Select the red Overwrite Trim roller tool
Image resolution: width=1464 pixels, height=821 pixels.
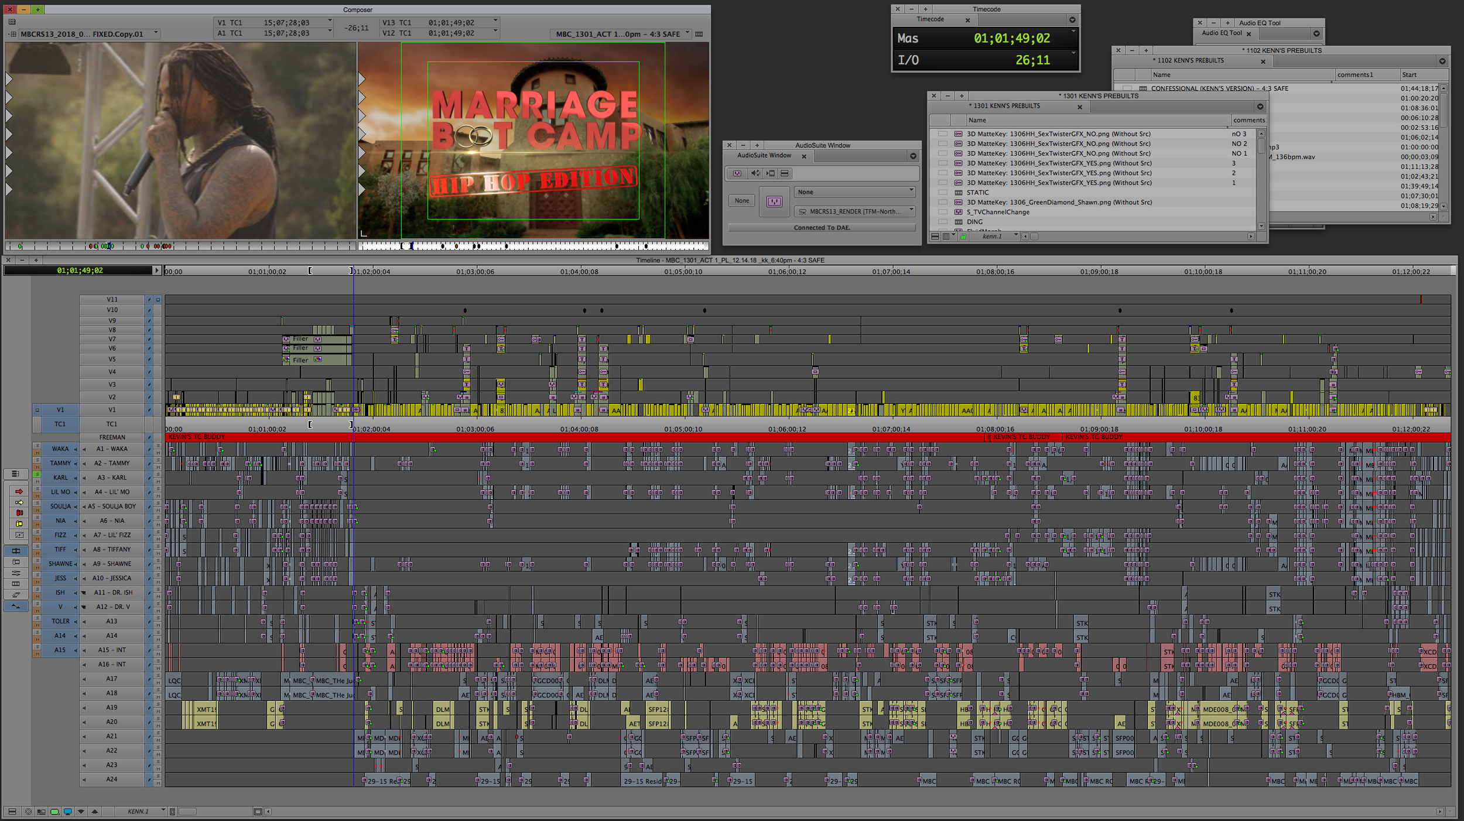(19, 513)
